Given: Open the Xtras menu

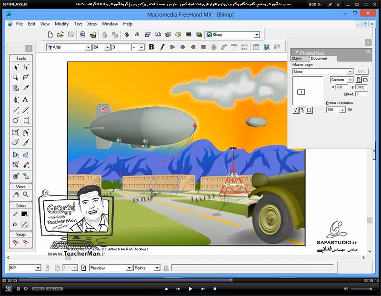Looking at the screenshot, I should [92, 24].
